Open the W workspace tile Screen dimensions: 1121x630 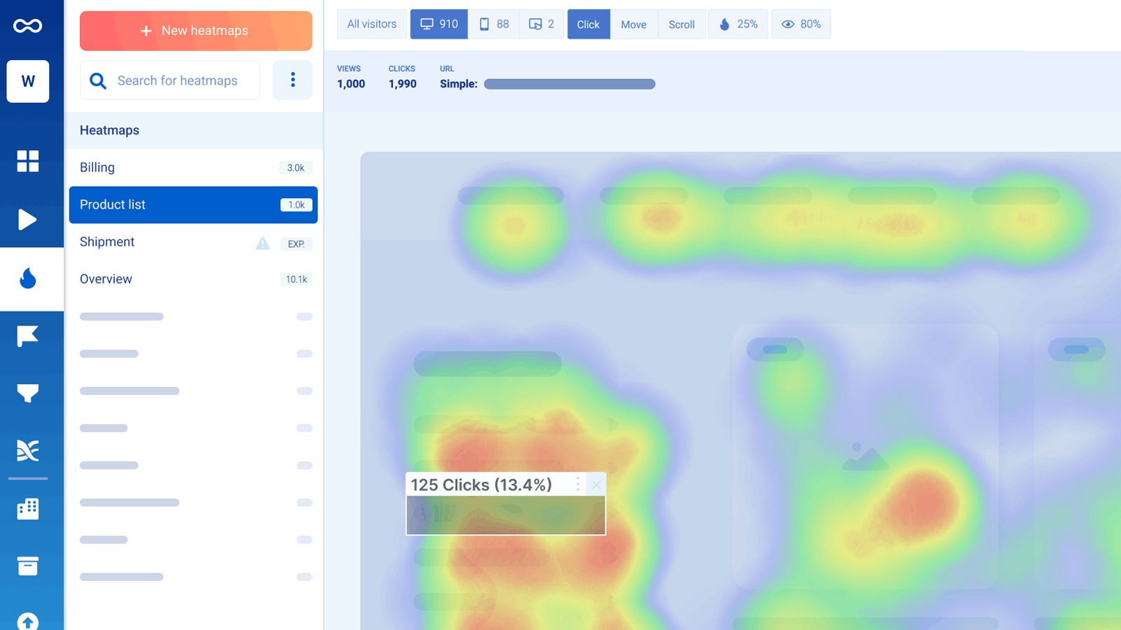(x=28, y=81)
